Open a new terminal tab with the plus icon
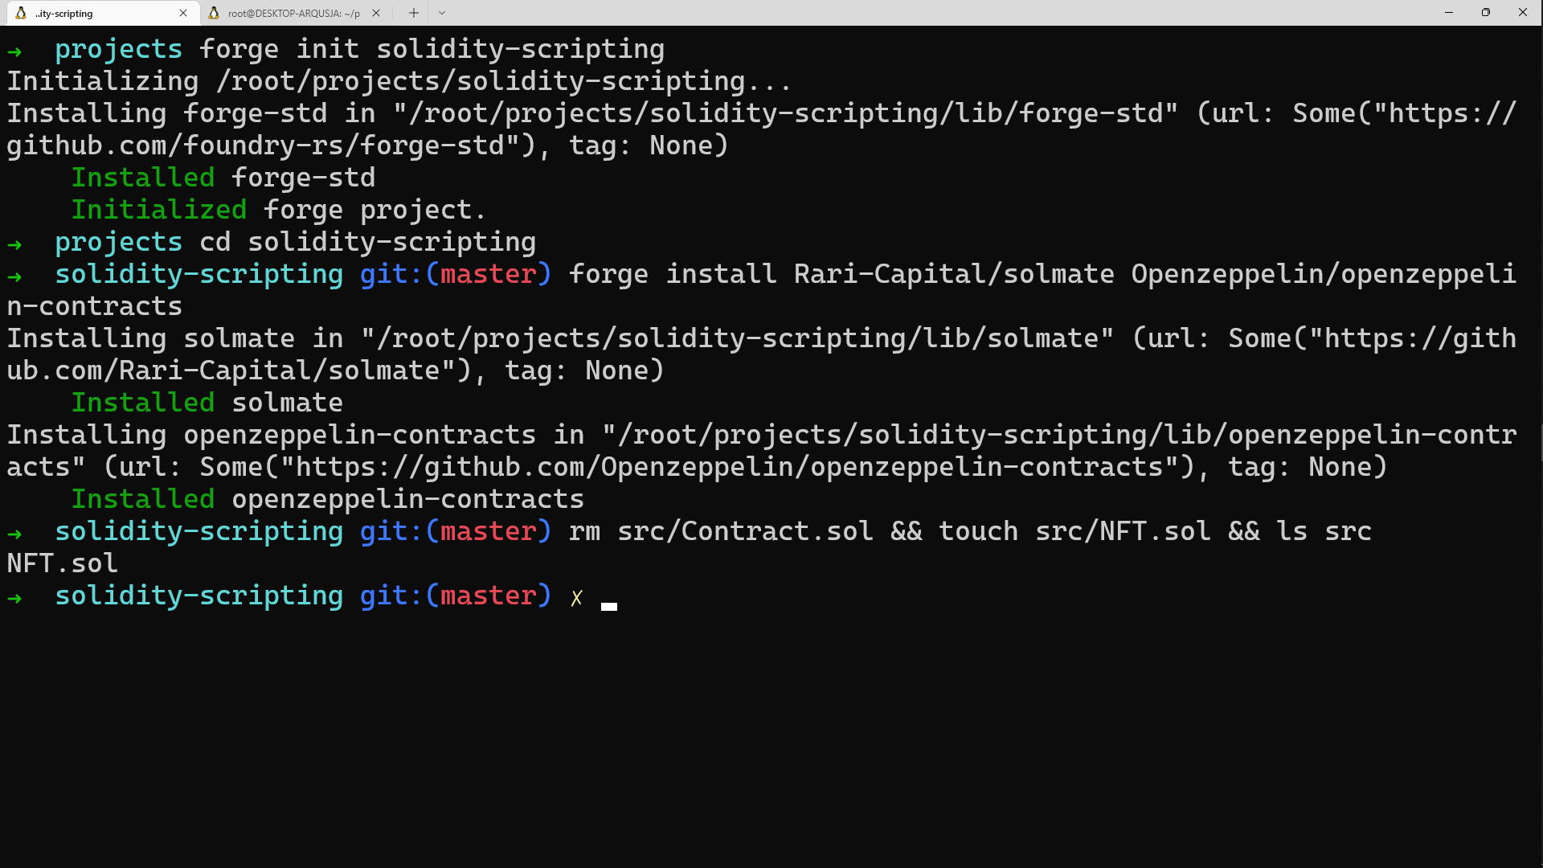The height and width of the screenshot is (868, 1543). (413, 13)
